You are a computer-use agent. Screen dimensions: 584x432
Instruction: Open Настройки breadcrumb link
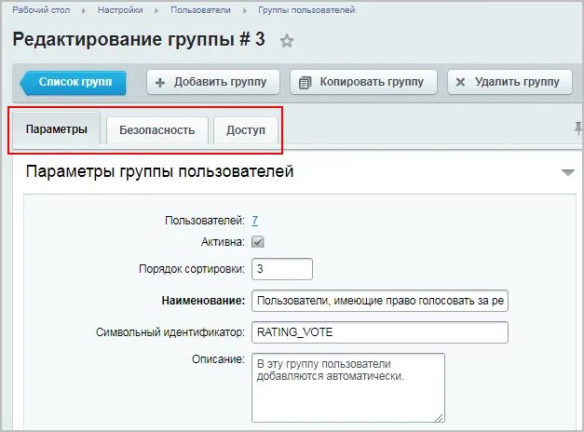click(x=120, y=10)
